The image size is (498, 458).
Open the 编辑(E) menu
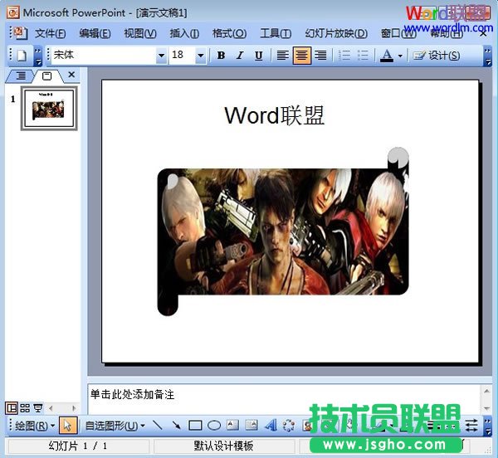click(x=95, y=33)
